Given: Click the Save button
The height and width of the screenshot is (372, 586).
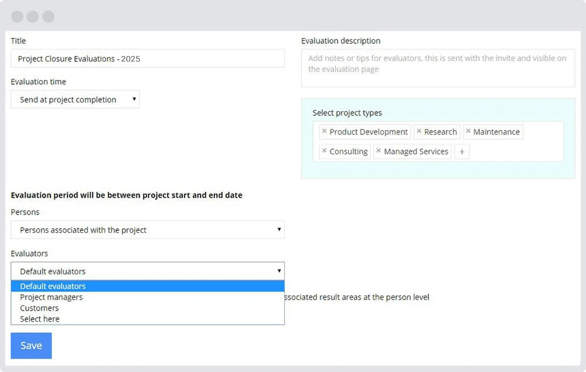Looking at the screenshot, I should point(30,345).
